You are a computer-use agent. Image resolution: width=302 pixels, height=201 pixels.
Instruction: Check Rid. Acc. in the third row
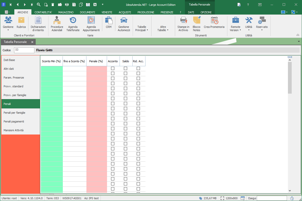click(x=138, y=78)
